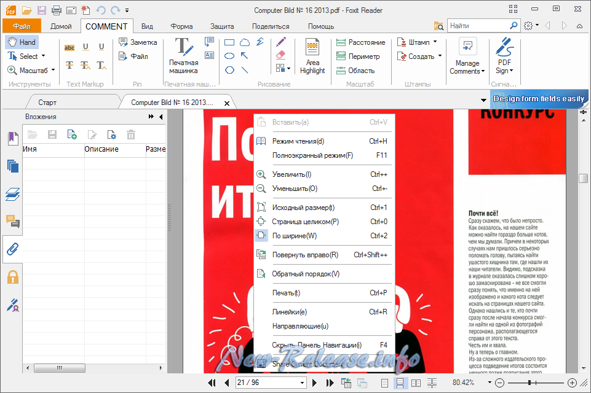The image size is (591, 393).
Task: Switch to the Домой ribbon tab
Action: pyautogui.click(x=61, y=26)
